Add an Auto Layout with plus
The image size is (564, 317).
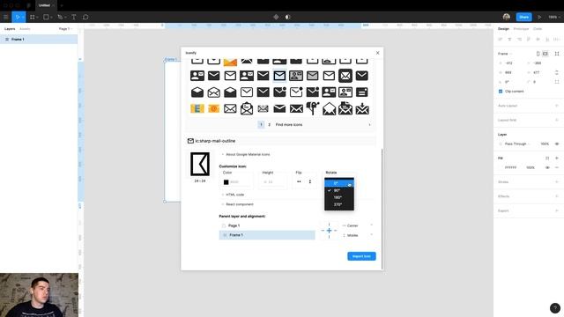tap(557, 106)
